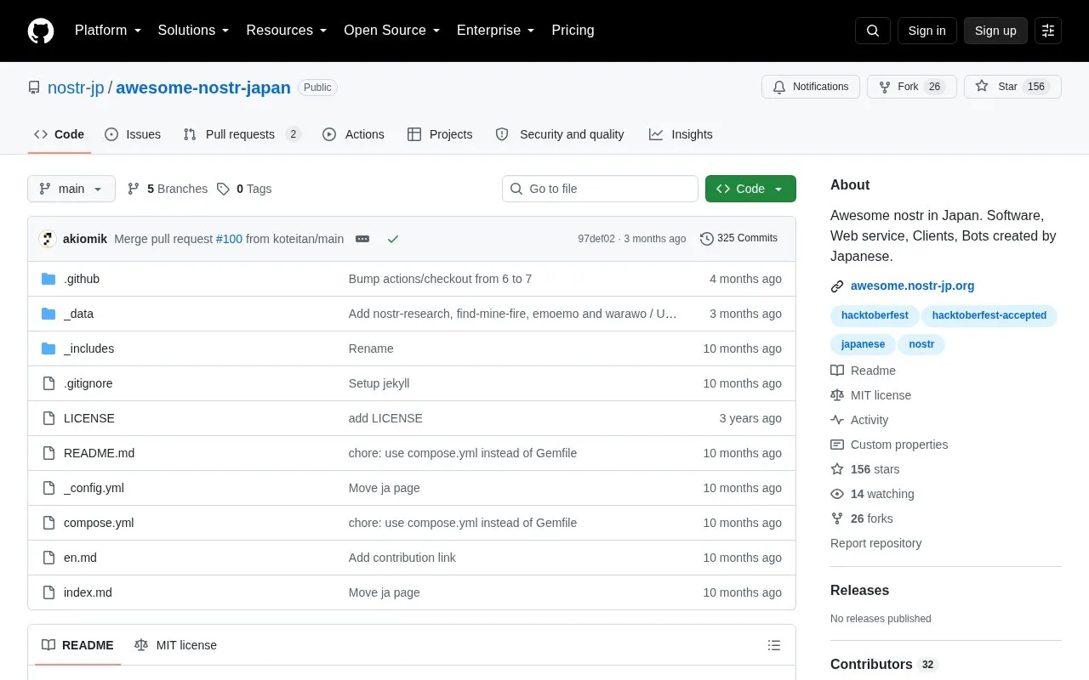Open the awesome.nostr-jp.org link

click(912, 286)
